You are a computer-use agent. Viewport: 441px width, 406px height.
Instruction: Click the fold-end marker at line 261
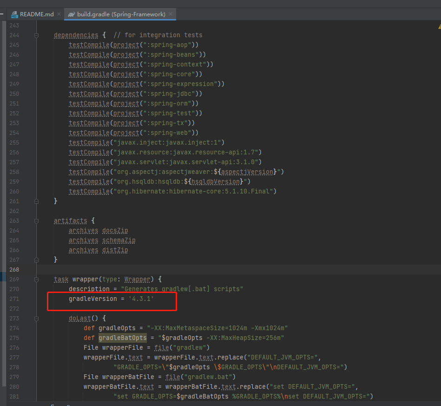pyautogui.click(x=36, y=201)
